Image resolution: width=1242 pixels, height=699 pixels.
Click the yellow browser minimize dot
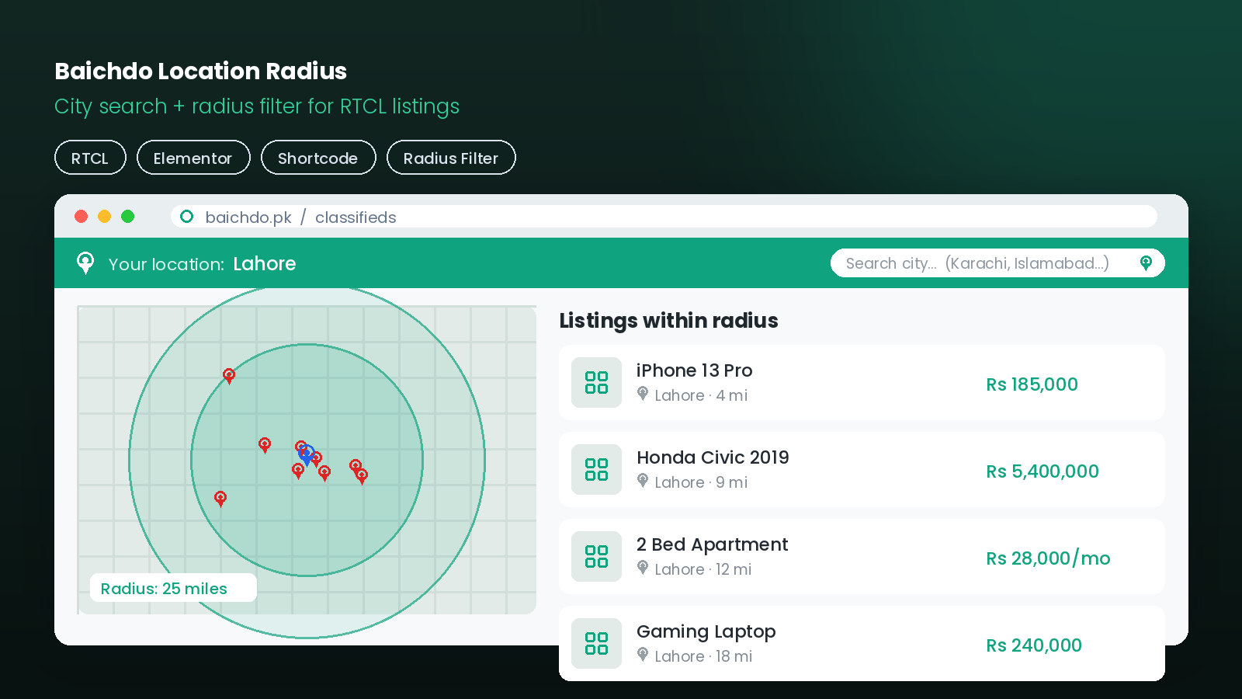click(104, 217)
